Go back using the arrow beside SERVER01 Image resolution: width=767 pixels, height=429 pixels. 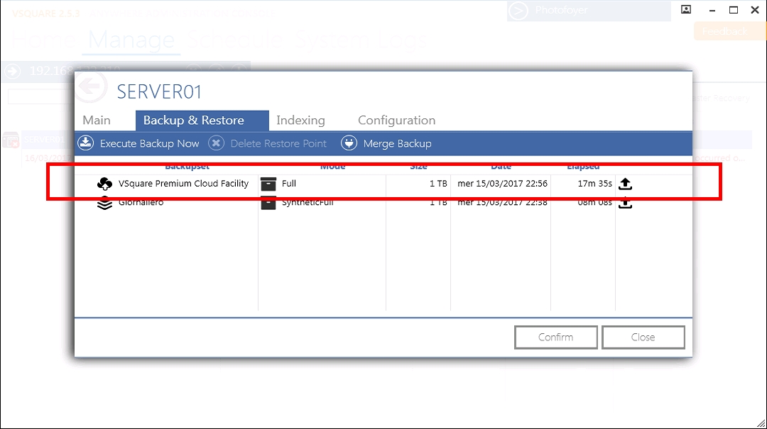(x=91, y=87)
